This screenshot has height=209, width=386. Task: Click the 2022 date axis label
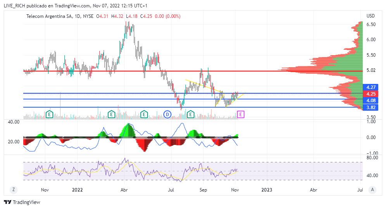(x=77, y=190)
